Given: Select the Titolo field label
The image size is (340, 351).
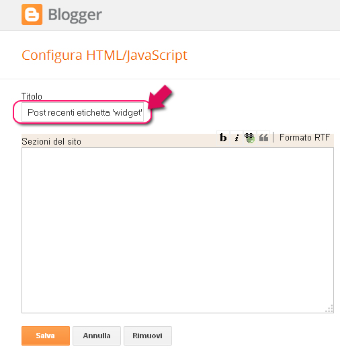Looking at the screenshot, I should 32,96.
